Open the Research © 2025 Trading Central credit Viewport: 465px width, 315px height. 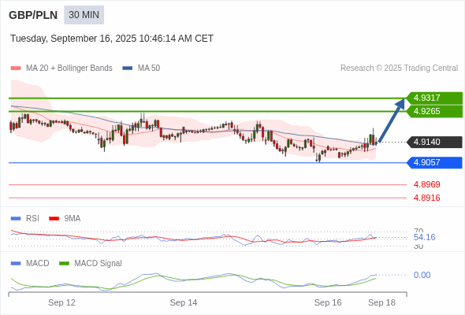(399, 69)
